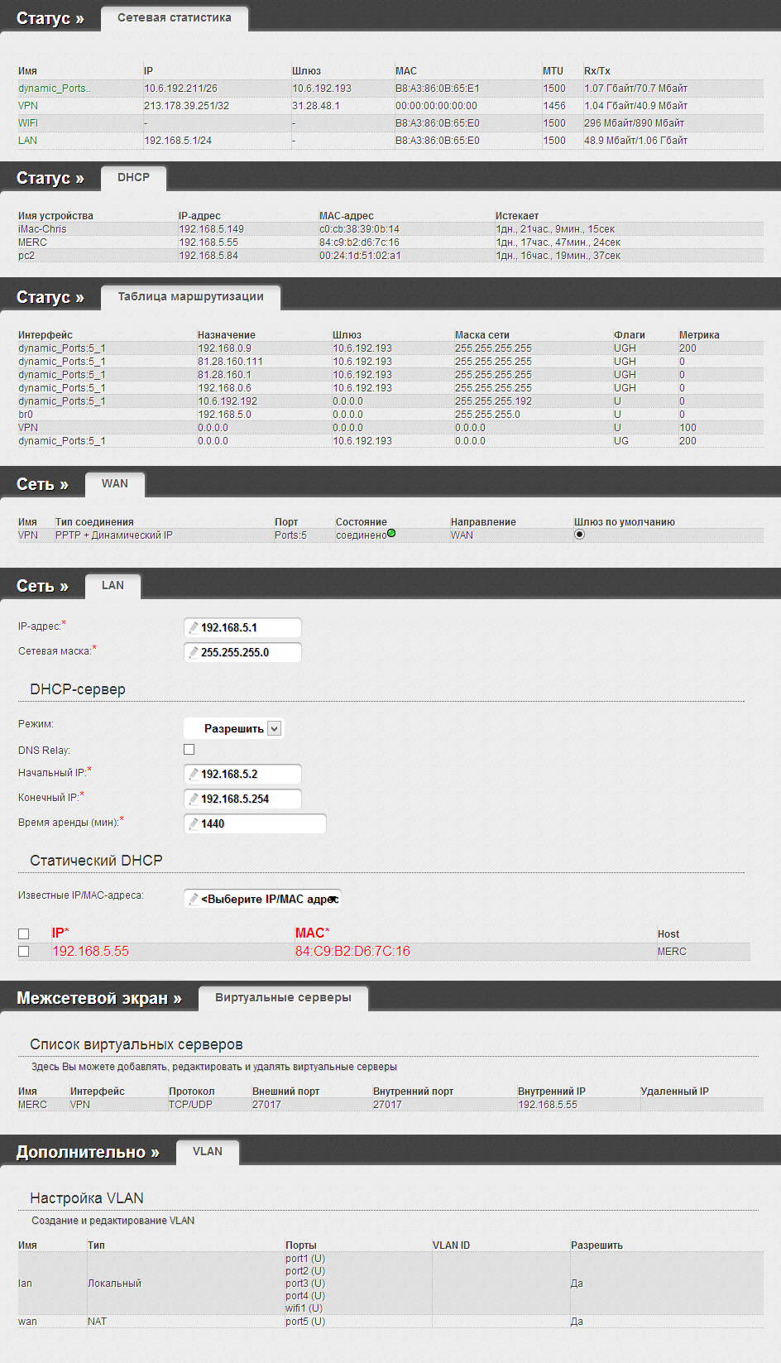Enable the DNS Relay checkbox
This screenshot has width=781, height=1363.
pos(189,750)
